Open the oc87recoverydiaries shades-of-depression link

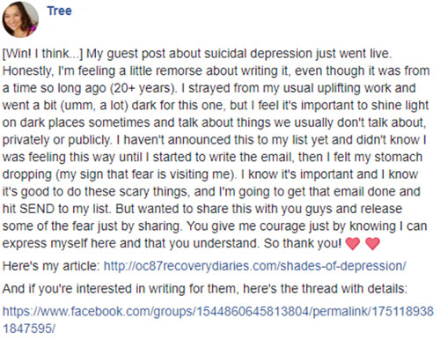(x=255, y=266)
